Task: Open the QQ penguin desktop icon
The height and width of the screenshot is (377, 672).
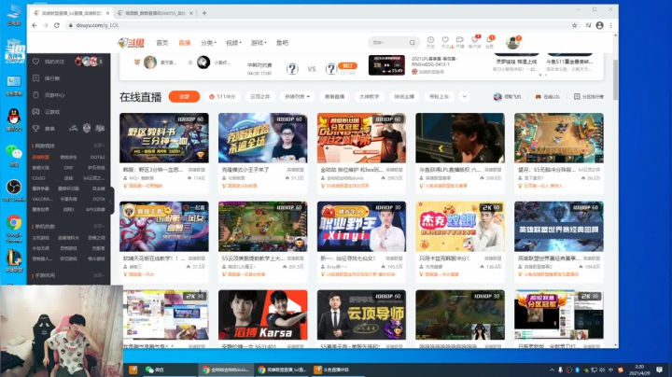Action: (x=14, y=119)
